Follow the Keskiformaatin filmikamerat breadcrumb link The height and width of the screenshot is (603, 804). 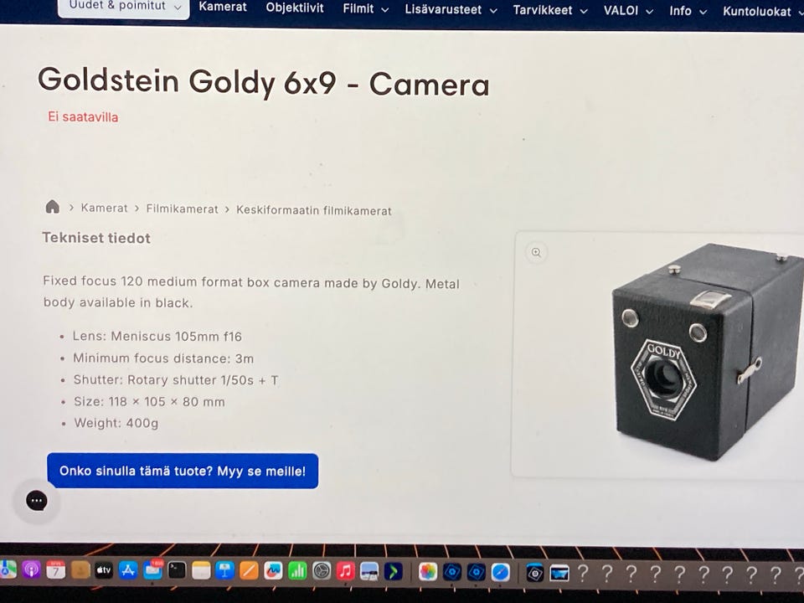pyautogui.click(x=314, y=210)
